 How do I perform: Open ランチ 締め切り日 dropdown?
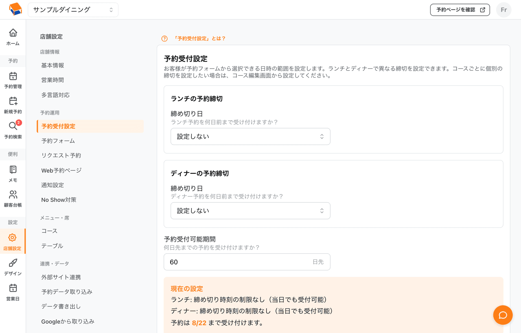250,136
